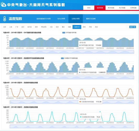
Task: Click the first bar of DAT chart at 2014年01月
Action: (10, 43)
